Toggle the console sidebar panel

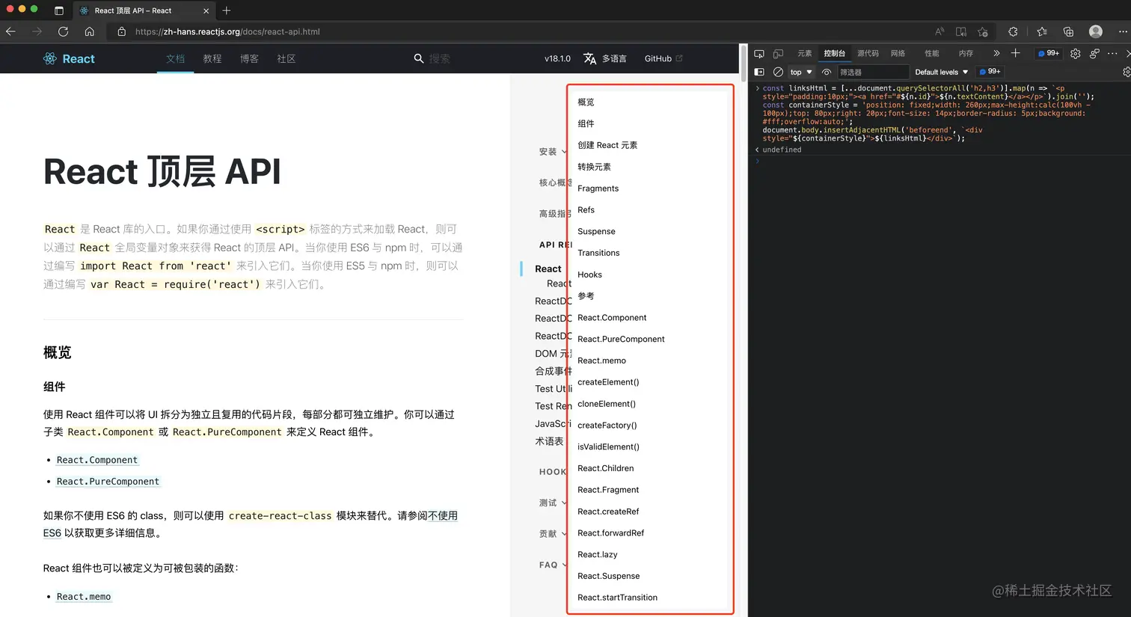point(759,72)
